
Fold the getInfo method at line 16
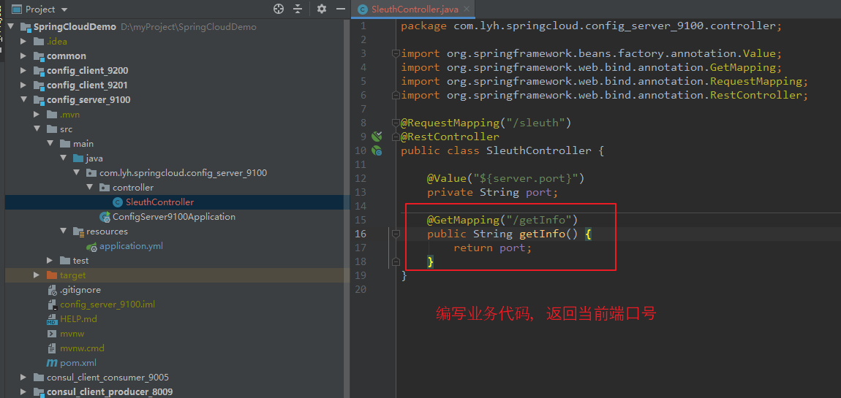[396, 234]
